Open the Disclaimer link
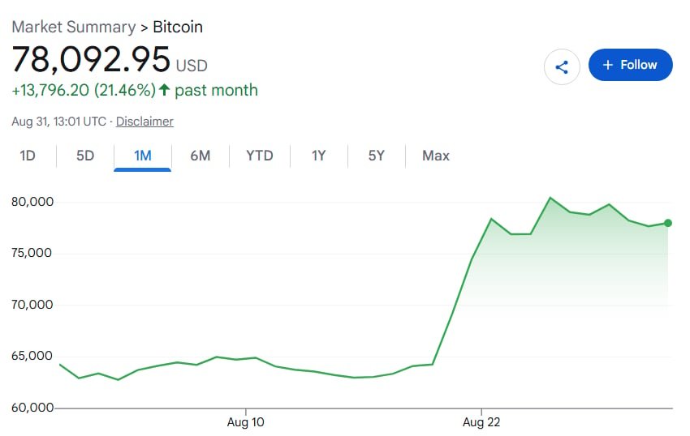 point(144,122)
